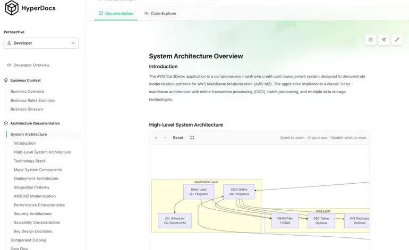Open the Business Glossary page
This screenshot has width=409, height=250.
27,109
